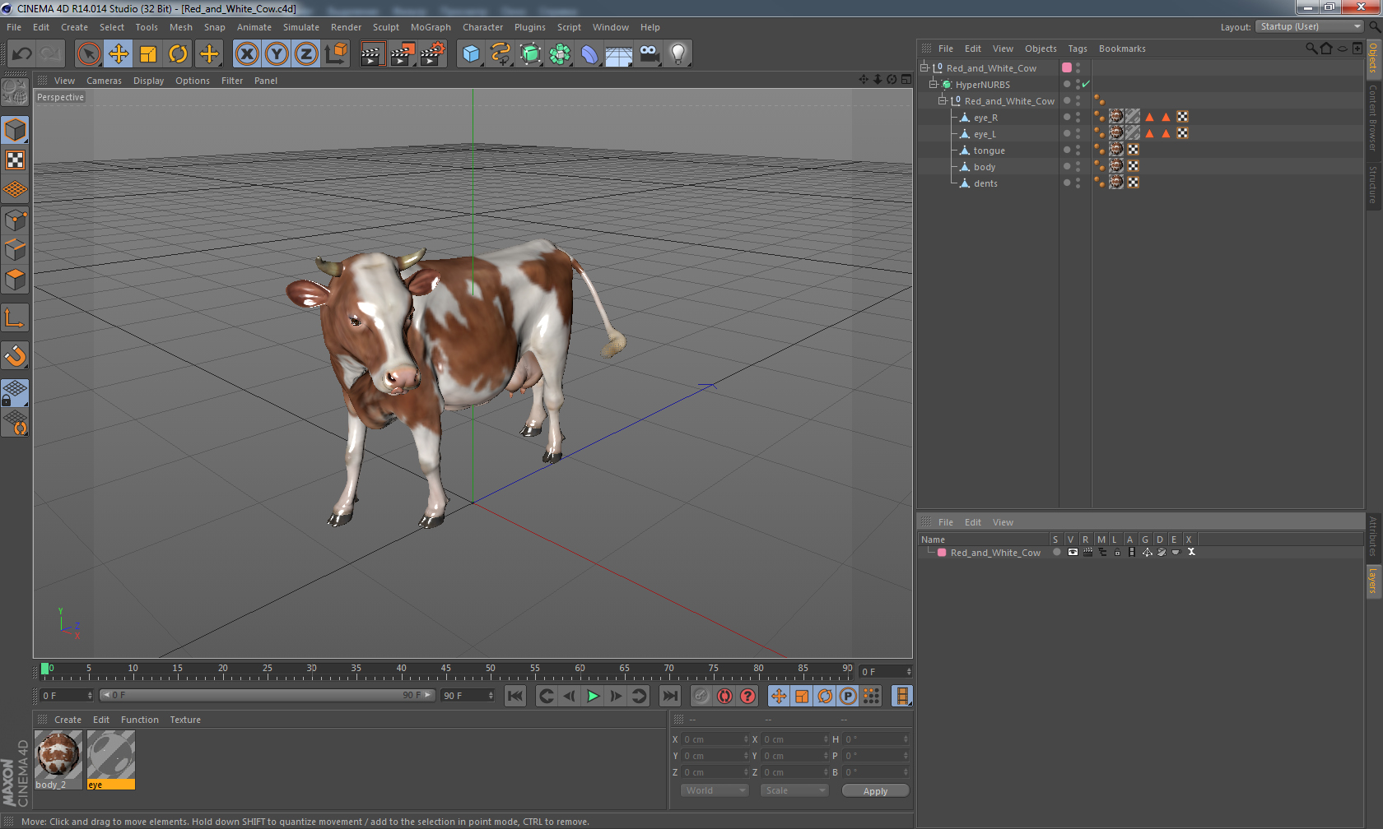This screenshot has width=1383, height=829.
Task: Render to Picture Viewer
Action: point(402,54)
